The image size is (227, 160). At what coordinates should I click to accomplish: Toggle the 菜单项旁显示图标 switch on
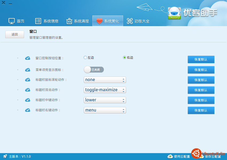[x=94, y=70]
